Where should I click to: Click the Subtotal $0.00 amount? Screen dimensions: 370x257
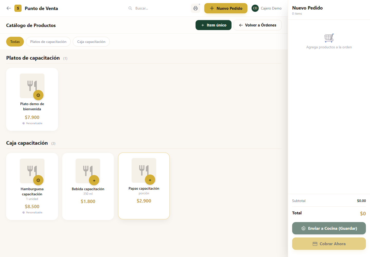362,201
